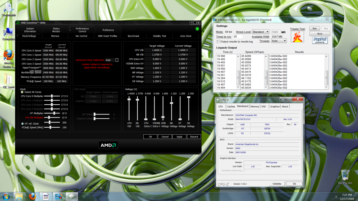This screenshot has height=201, width=358.
Task: Click OK in AMD OverDrive
Action: pyautogui.click(x=150, y=137)
